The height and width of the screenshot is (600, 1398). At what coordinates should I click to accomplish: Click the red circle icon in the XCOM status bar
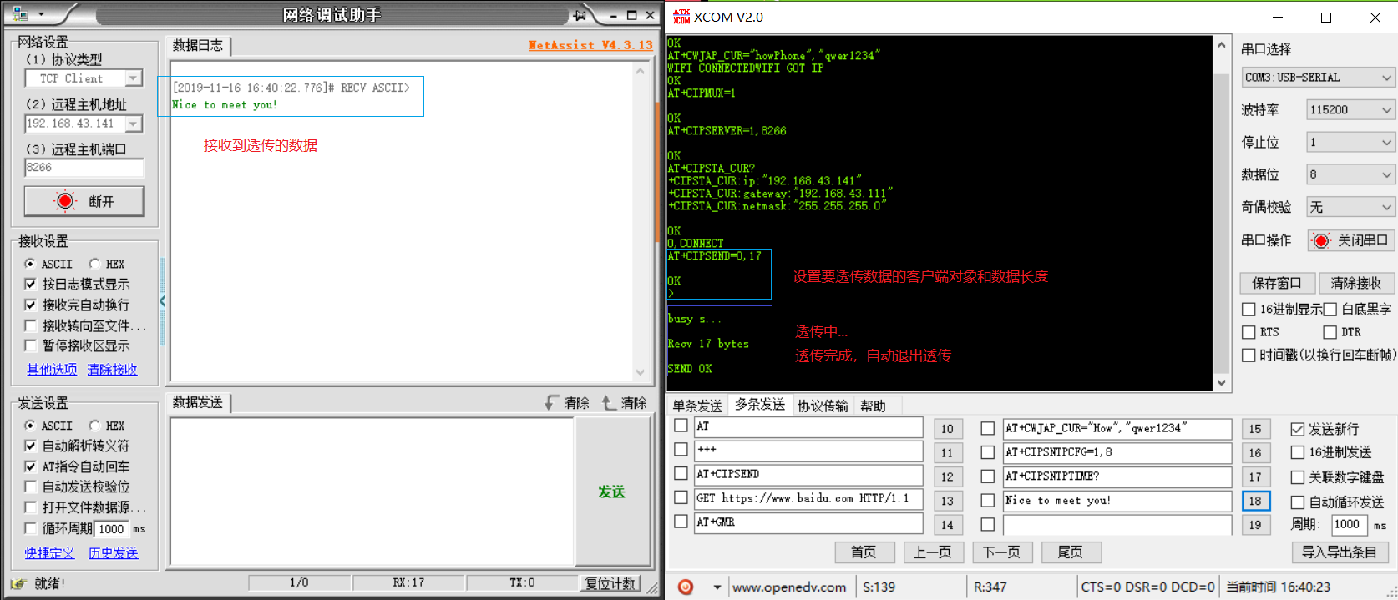(x=686, y=587)
